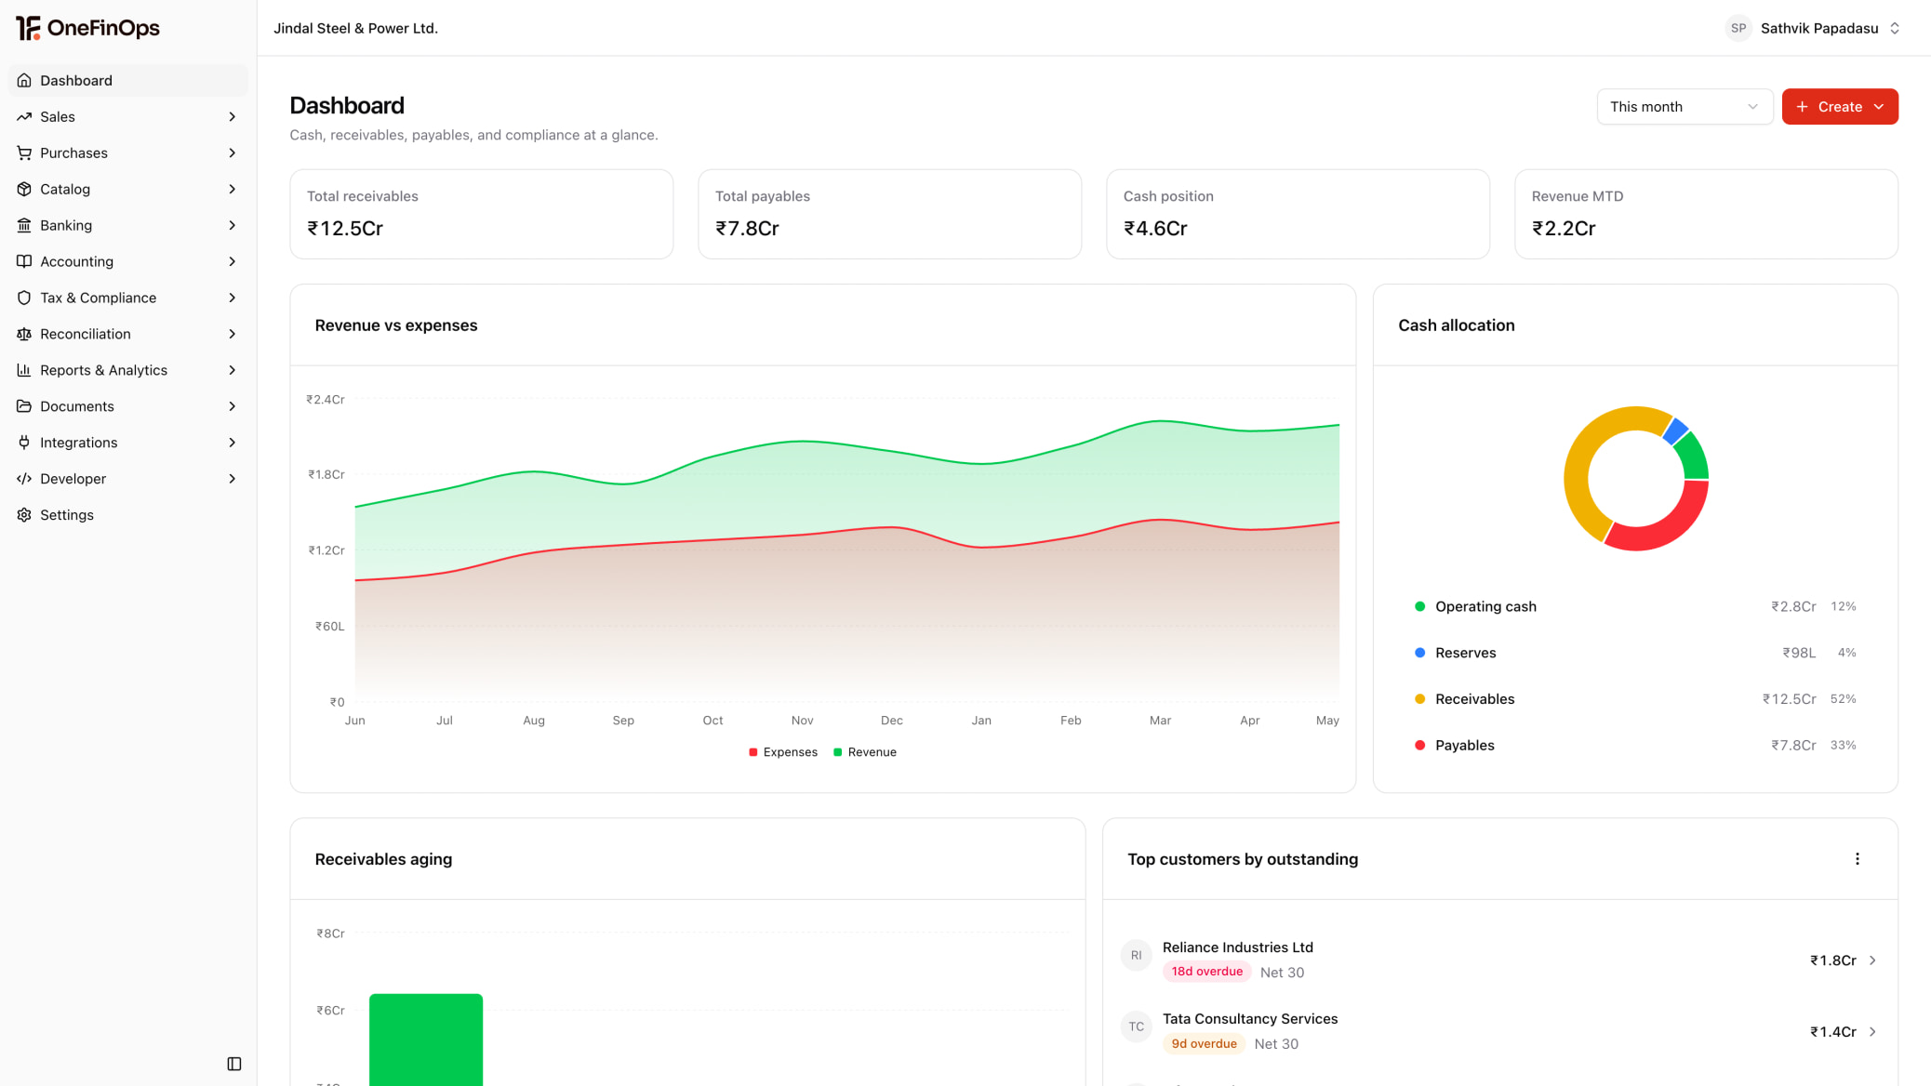Open the Integrations sidebar item
1931x1086 pixels.
click(128, 444)
